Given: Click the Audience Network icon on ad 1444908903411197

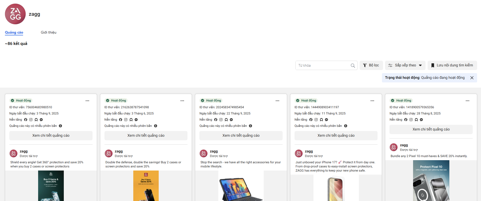Looking at the screenshot, I should tap(321, 120).
